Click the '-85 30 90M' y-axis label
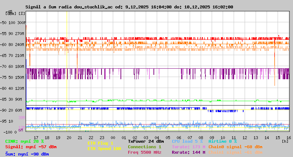293x157 pixels. click(11, 99)
